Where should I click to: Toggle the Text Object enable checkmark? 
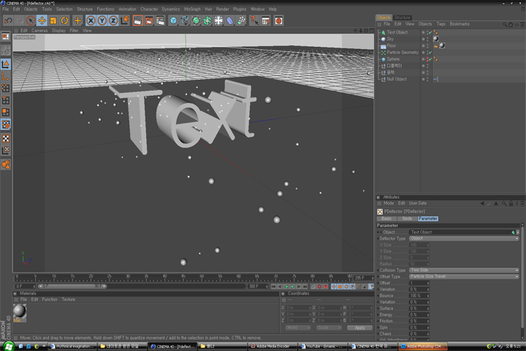[x=430, y=33]
